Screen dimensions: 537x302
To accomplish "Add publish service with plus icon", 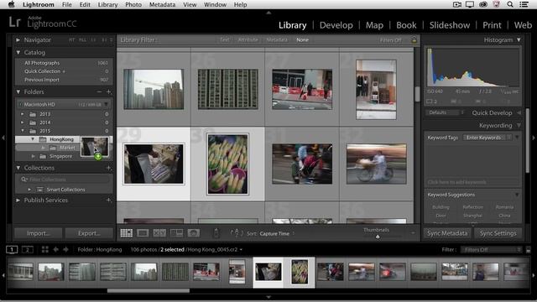I will coord(108,200).
